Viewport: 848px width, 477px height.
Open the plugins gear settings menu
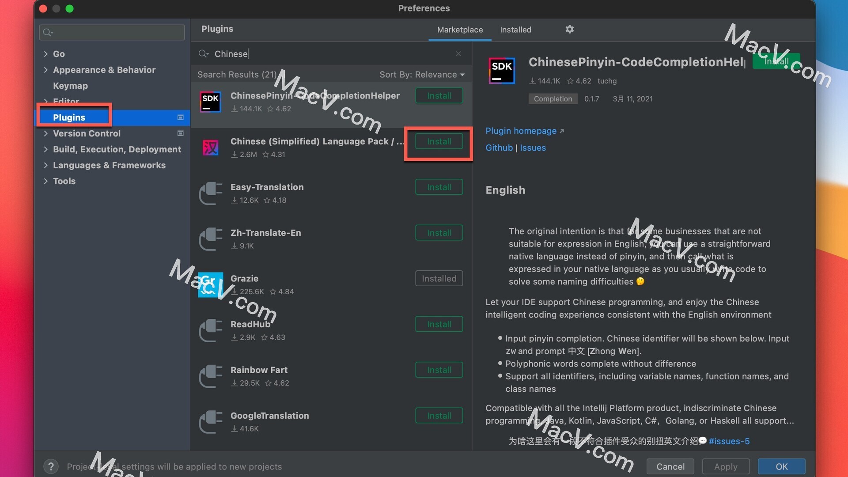[570, 29]
